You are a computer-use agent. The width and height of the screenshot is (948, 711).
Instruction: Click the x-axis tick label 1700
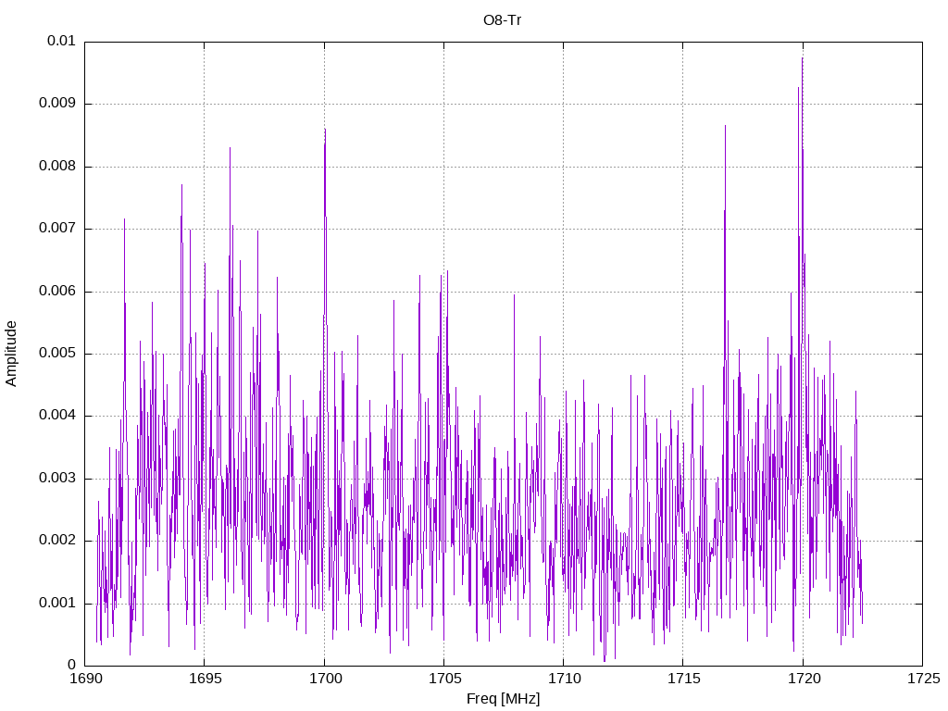click(x=325, y=679)
